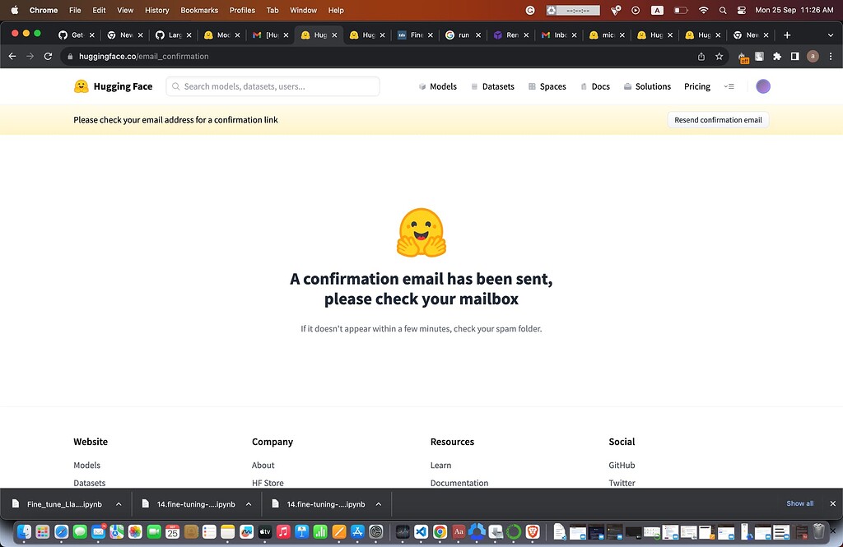Bookmark the page using the star icon
The width and height of the screenshot is (843, 547).
pos(720,56)
